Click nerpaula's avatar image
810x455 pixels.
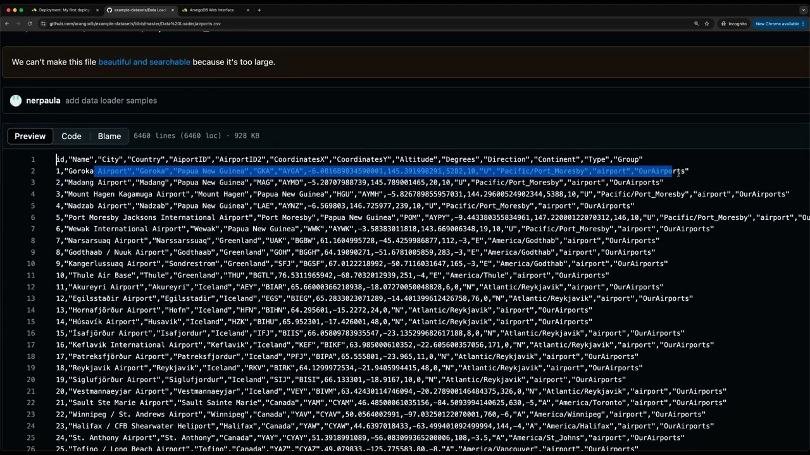click(16, 100)
